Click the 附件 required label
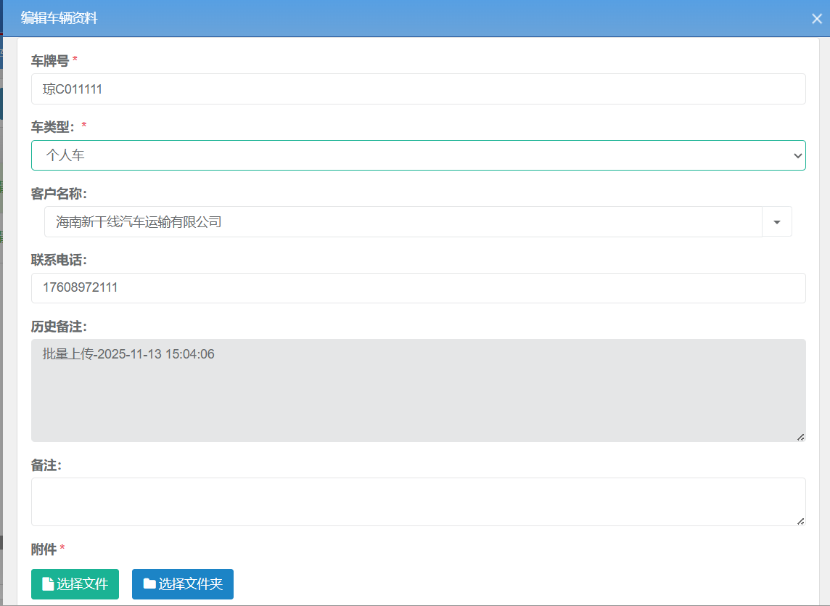Viewport: 830px width, 606px height. click(44, 549)
